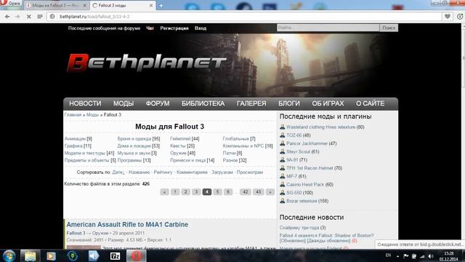Open the Чат link
Image resolution: width=465 pixels, height=262 pixels.
pyautogui.click(x=150, y=28)
